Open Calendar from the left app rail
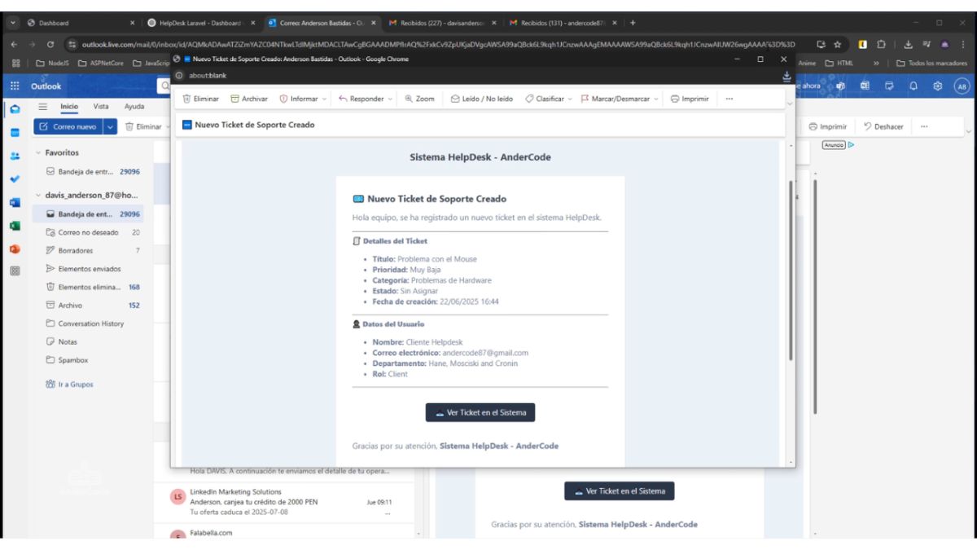 pyautogui.click(x=15, y=133)
